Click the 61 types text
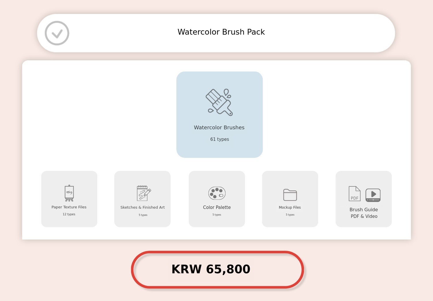 219,139
